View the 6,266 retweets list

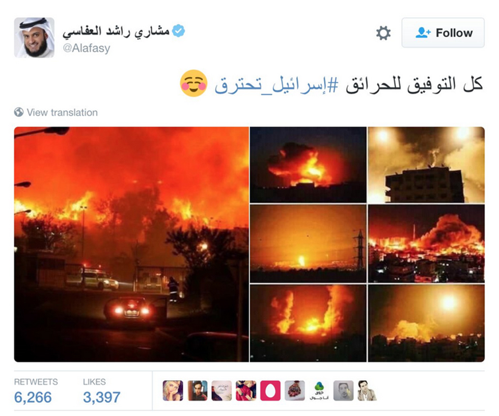pos(36,391)
